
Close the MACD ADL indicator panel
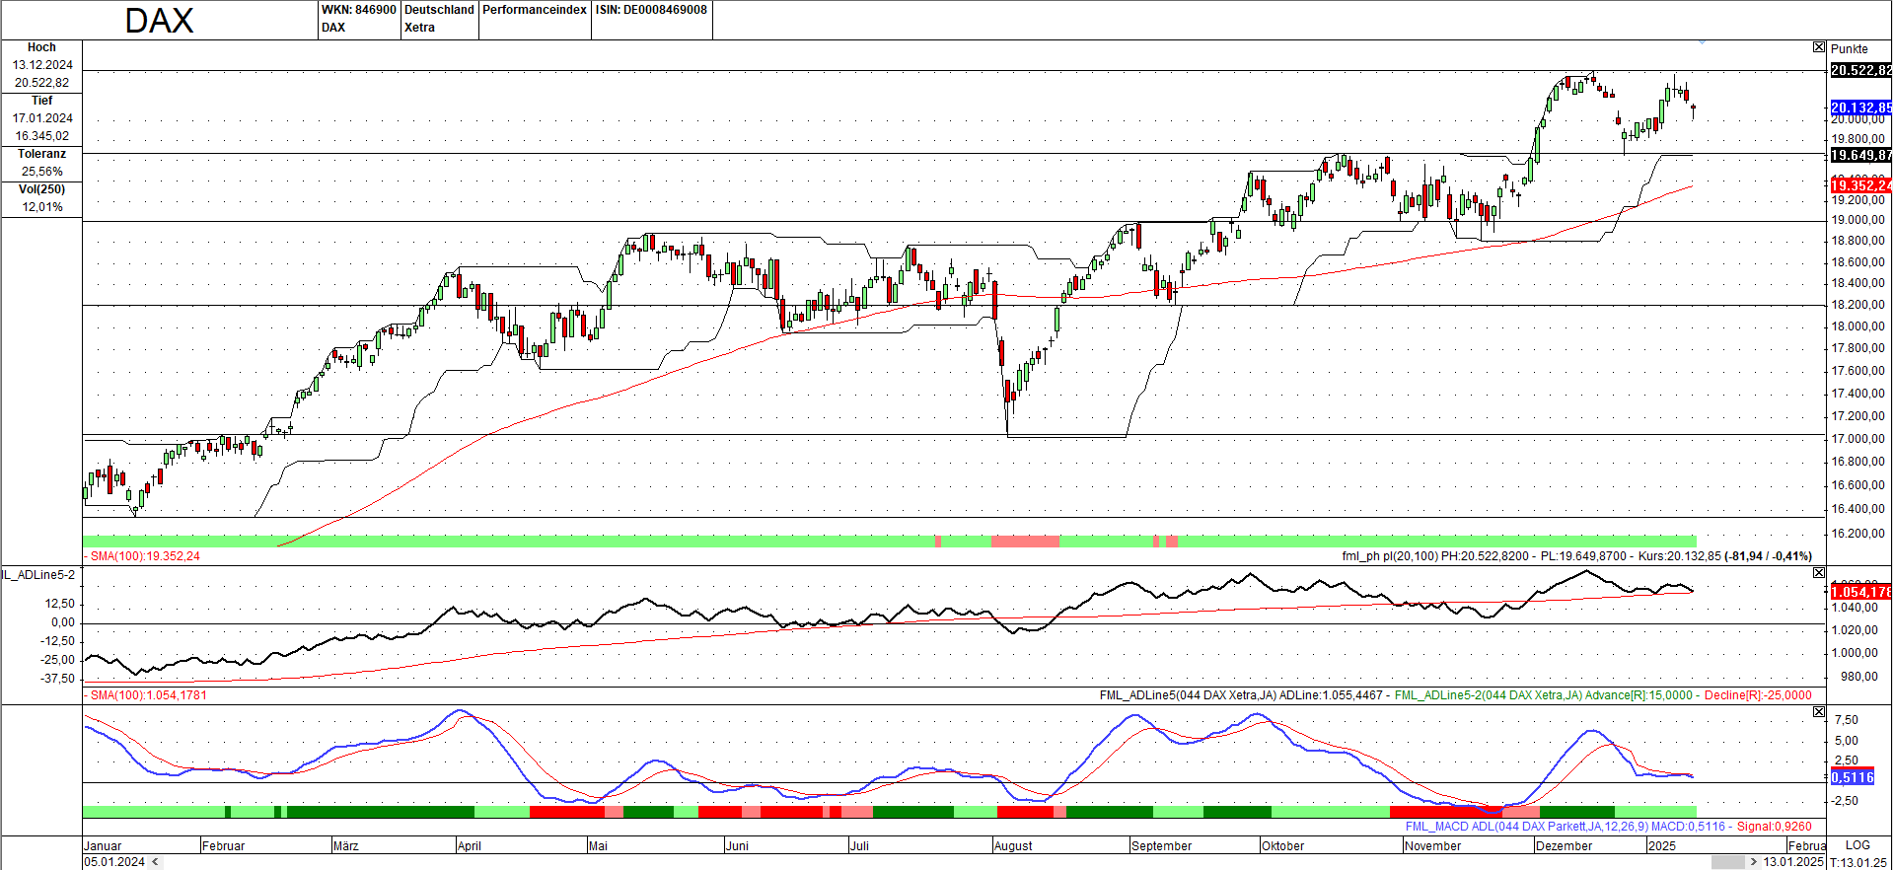click(x=1819, y=712)
